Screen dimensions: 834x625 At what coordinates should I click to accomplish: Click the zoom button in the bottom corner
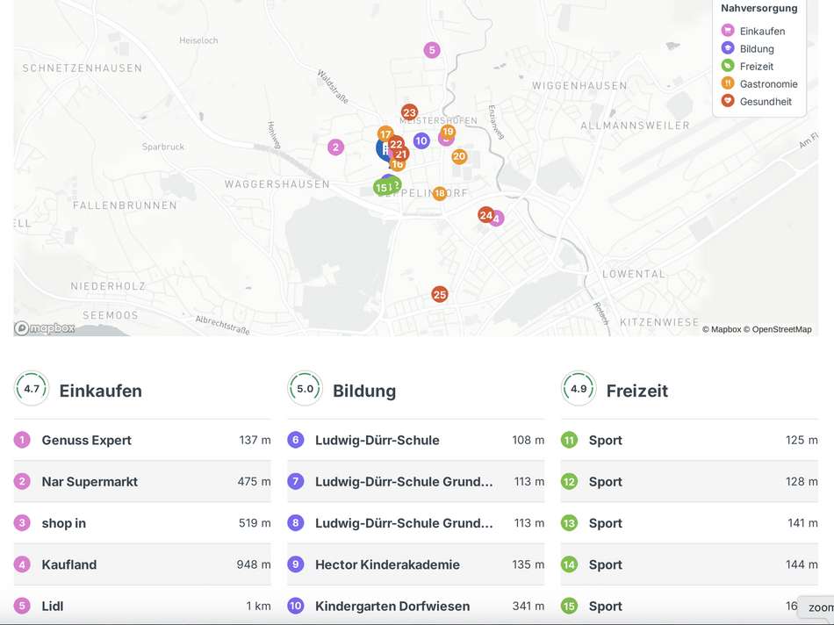tap(819, 607)
